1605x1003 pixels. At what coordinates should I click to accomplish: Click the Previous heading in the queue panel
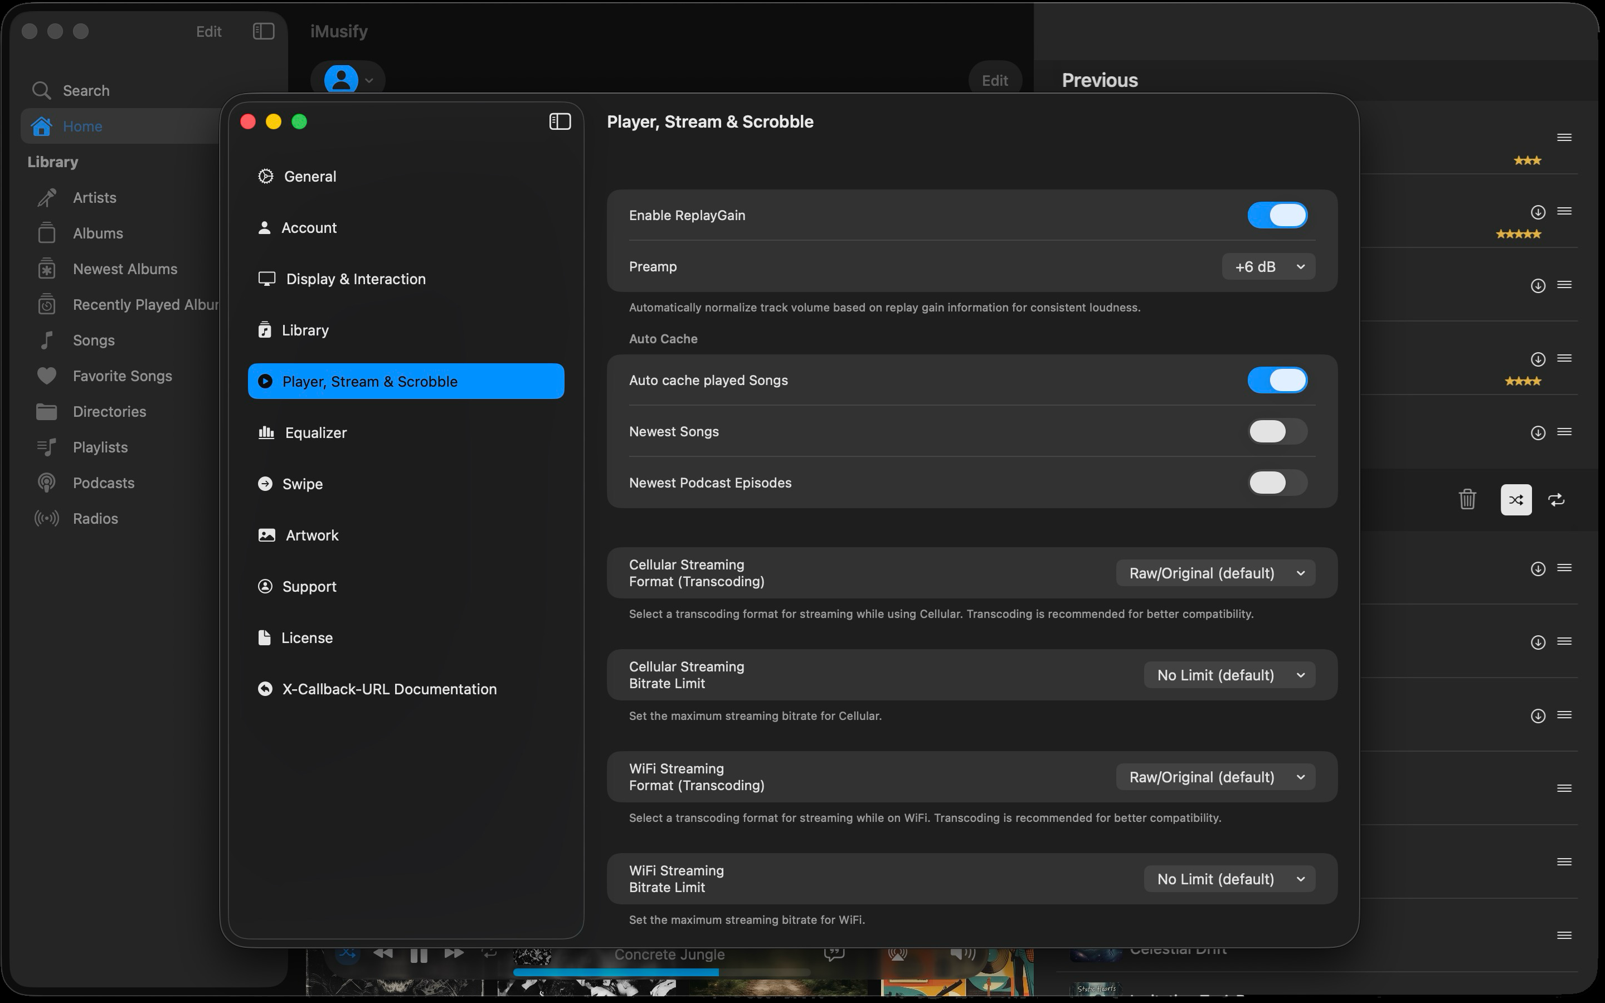tap(1100, 80)
